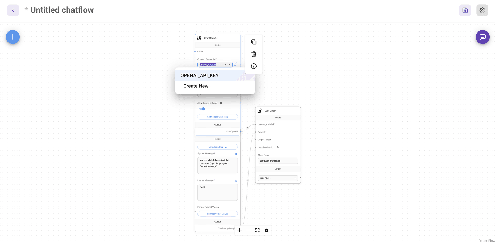495x242 pixels.
Task: Zoom in on the canvas
Action: (x=240, y=230)
